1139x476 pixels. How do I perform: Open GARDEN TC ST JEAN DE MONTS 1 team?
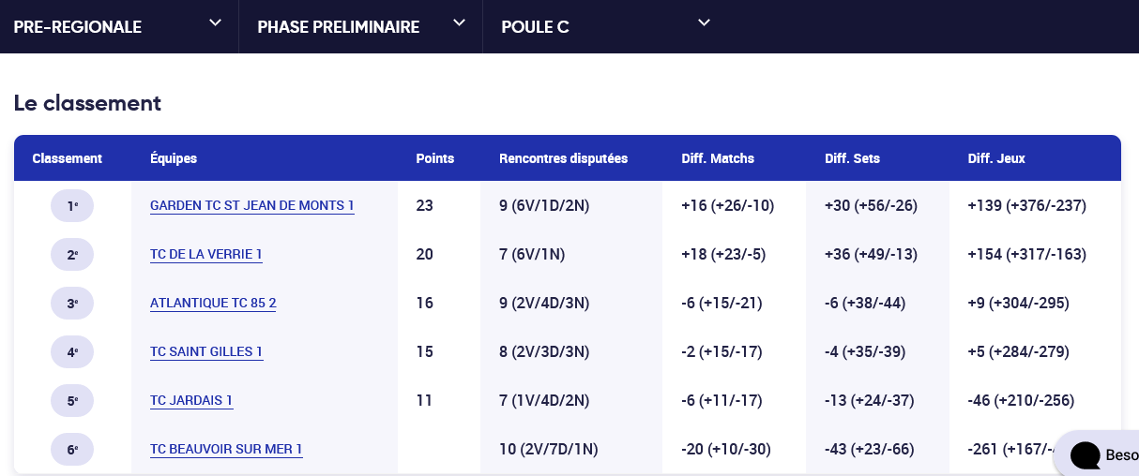point(251,205)
